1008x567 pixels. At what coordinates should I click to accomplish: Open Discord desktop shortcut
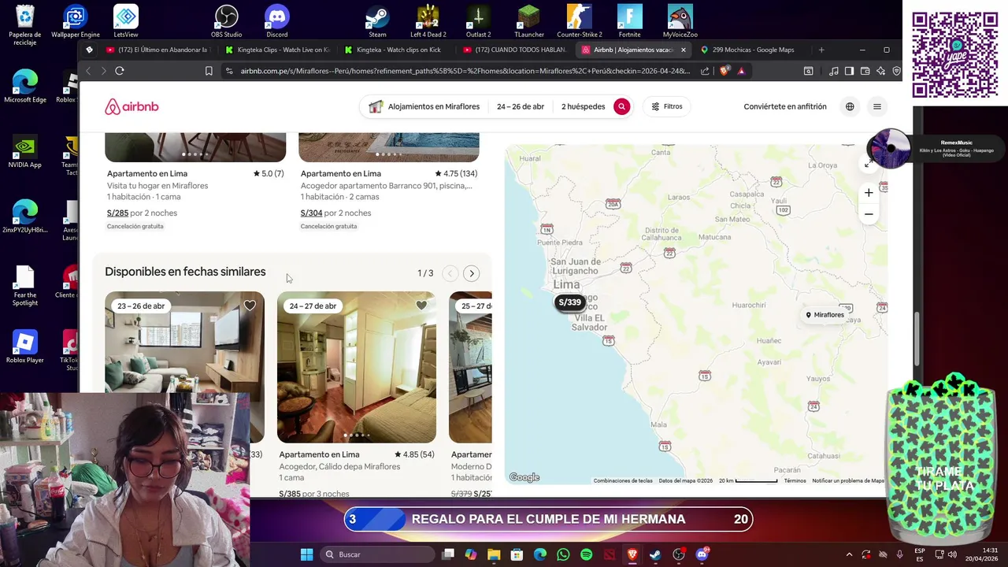pyautogui.click(x=277, y=21)
